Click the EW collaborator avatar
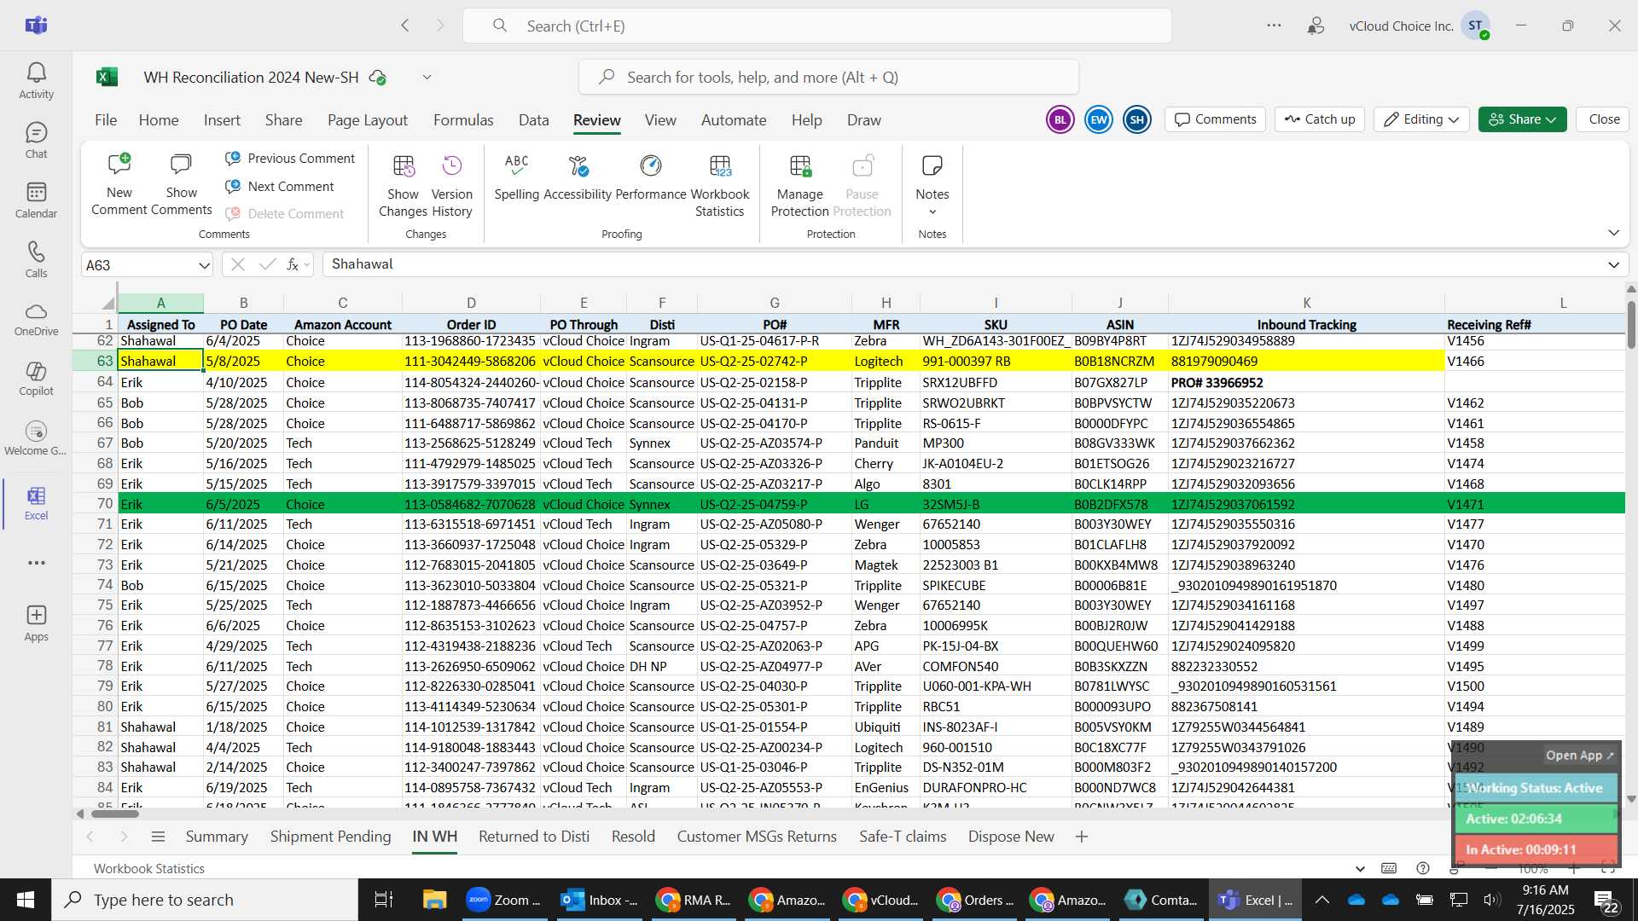This screenshot has width=1638, height=921. [x=1098, y=119]
